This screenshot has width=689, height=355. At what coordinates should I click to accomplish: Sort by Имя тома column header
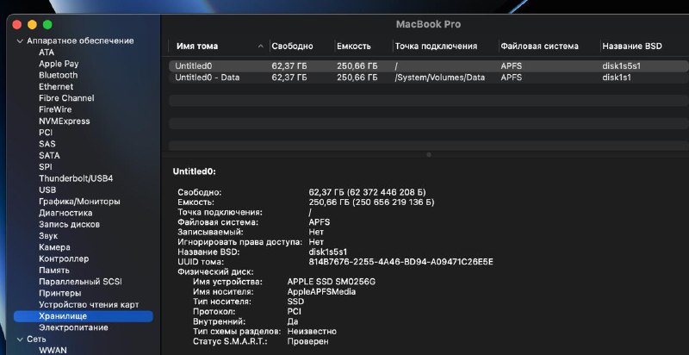[197, 47]
